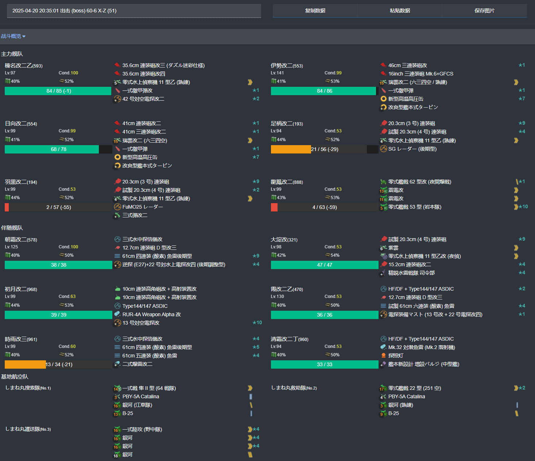Viewport: 535px width, 461px height.
Task: Click seaplane icon next to 紫雲
Action: pyautogui.click(x=383, y=248)
